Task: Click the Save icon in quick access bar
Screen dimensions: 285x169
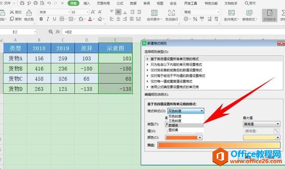Action: (22, 3)
